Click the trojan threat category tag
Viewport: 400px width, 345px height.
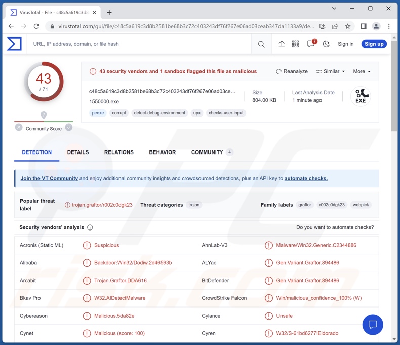click(194, 205)
